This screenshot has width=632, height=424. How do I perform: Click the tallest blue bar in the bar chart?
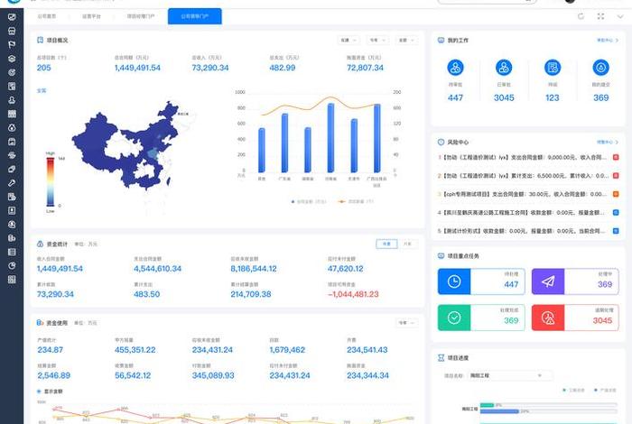(330, 138)
